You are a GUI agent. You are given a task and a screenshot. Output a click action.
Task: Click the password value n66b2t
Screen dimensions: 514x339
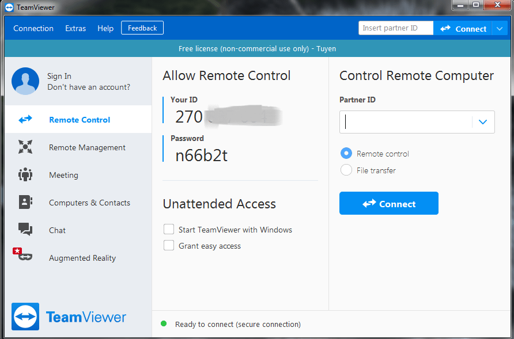point(201,155)
